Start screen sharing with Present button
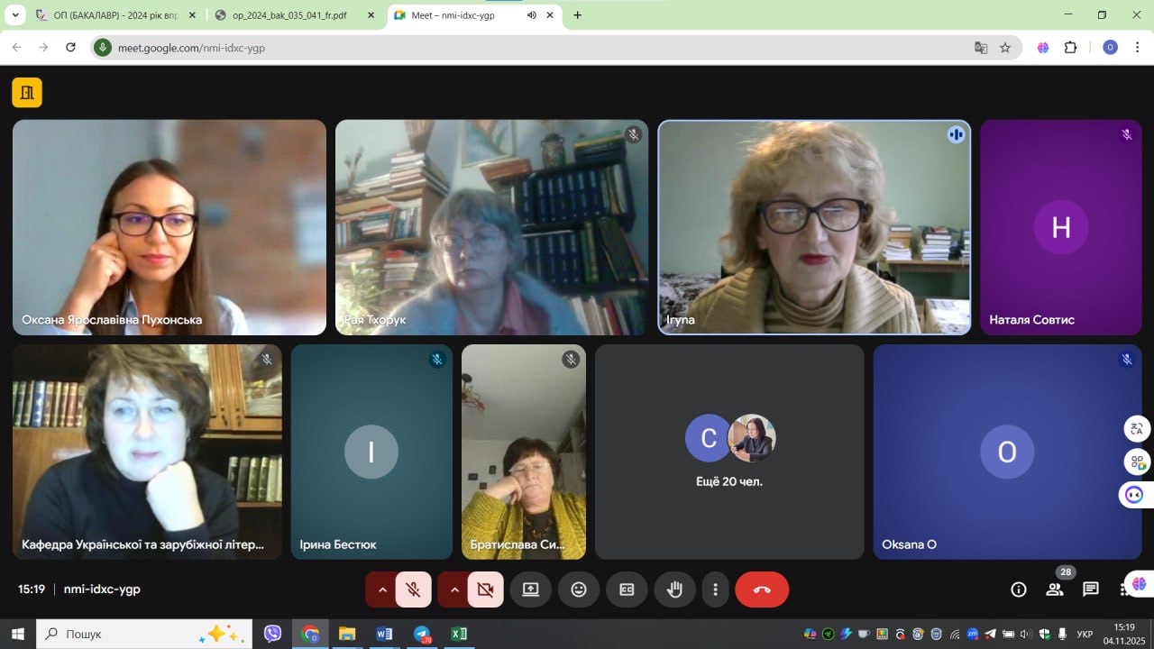The height and width of the screenshot is (649, 1154). [530, 590]
